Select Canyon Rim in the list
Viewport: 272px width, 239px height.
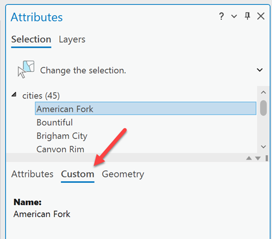click(x=60, y=149)
